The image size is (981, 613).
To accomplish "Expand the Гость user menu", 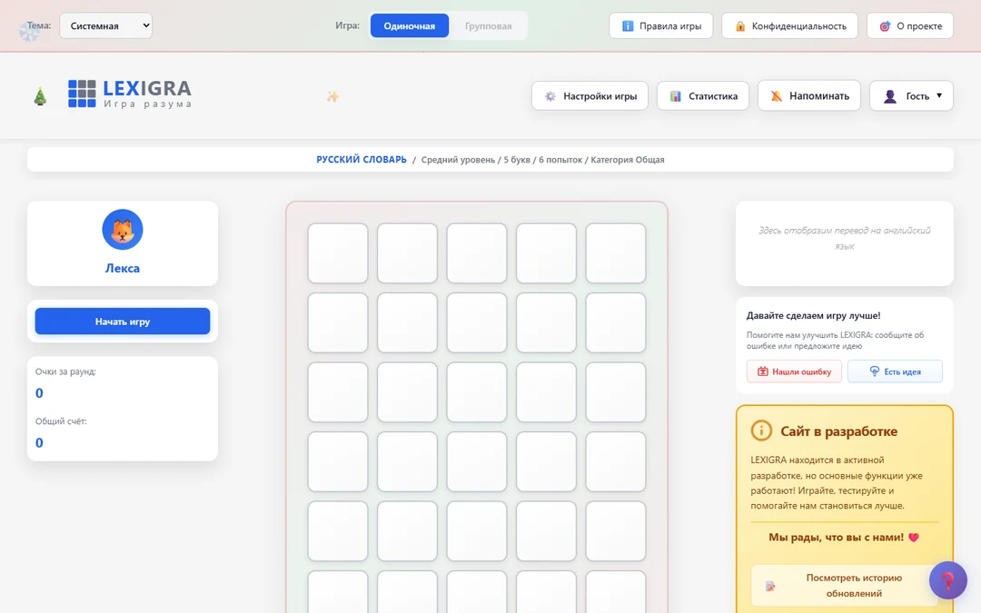I will [x=911, y=95].
